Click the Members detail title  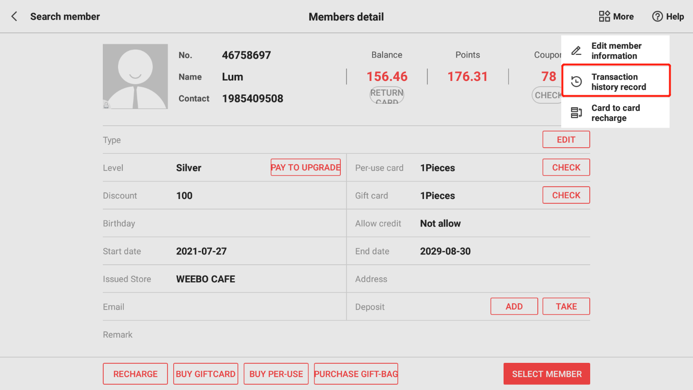tap(346, 17)
